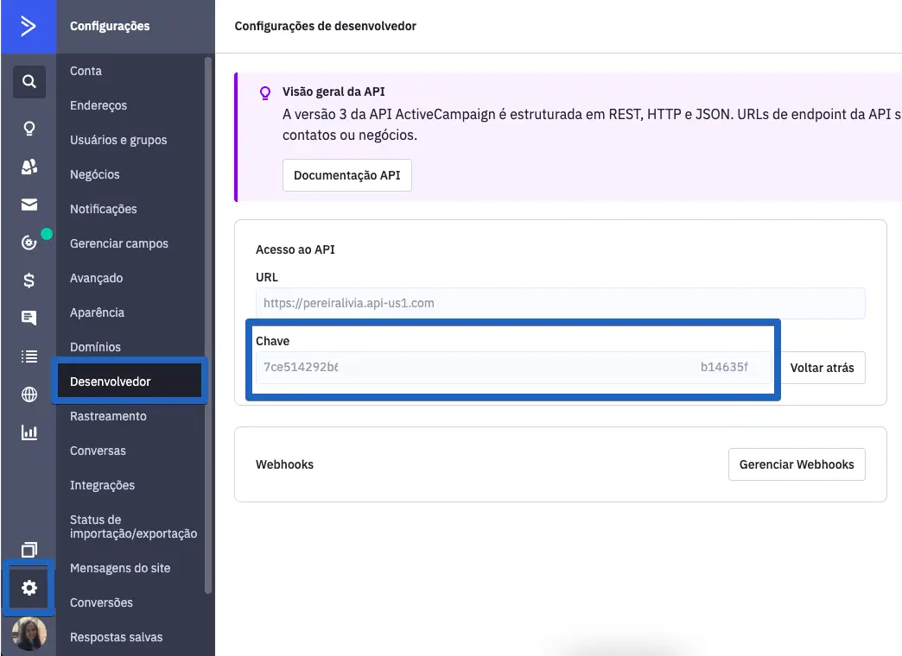Open Conversations chat bubble icon
Image resolution: width=902 pixels, height=656 pixels.
[29, 318]
